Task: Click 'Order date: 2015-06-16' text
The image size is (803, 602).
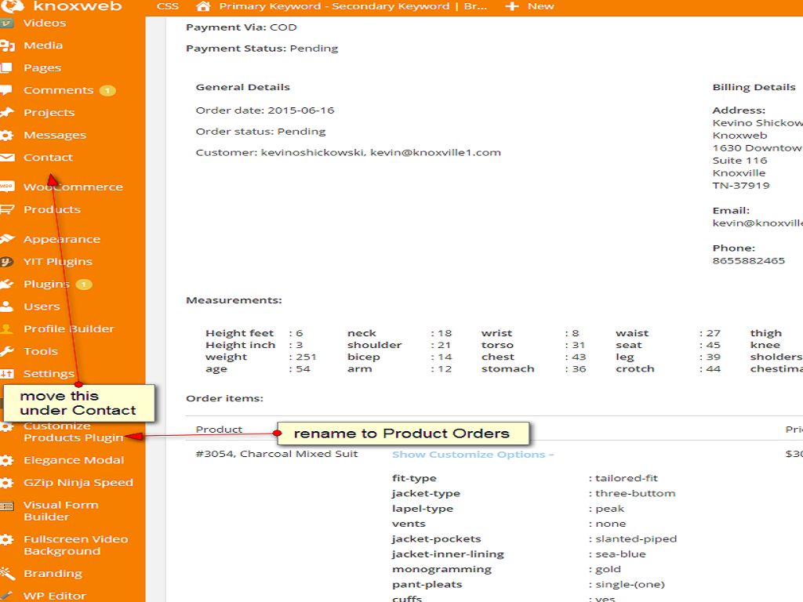Action: [x=265, y=111]
